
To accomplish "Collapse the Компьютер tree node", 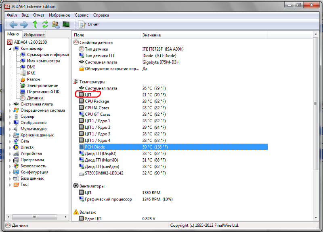I will click(10, 49).
